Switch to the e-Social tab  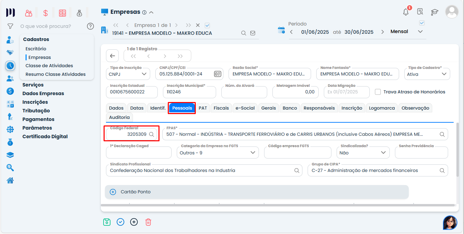point(245,108)
